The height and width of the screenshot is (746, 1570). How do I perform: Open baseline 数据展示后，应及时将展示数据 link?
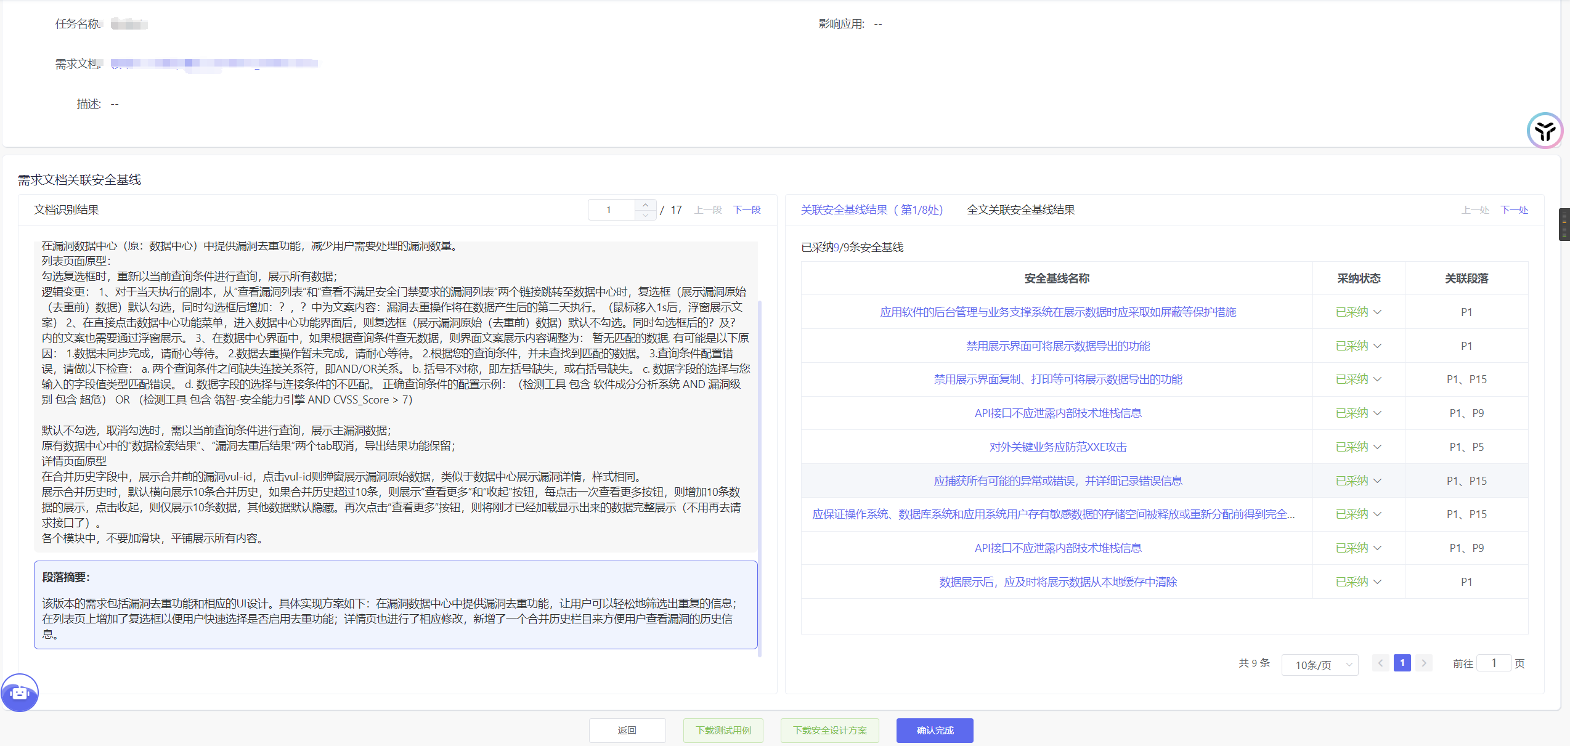1058,582
